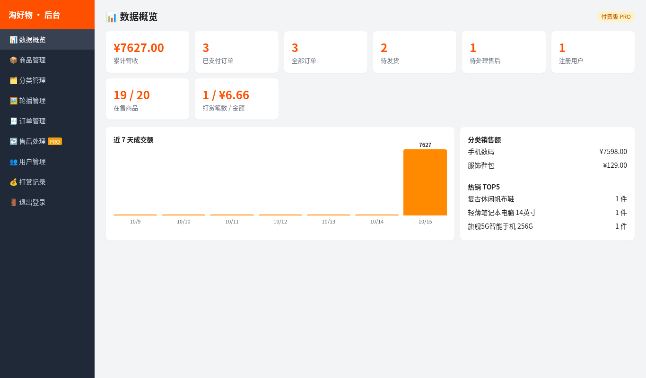Navigate to 用户管理 page
This screenshot has width=646, height=378.
[47, 162]
